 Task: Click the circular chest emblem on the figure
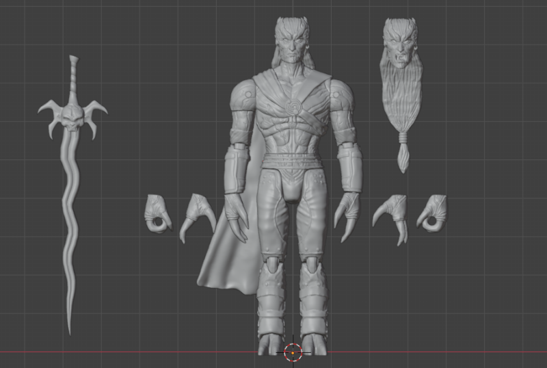tap(292, 107)
